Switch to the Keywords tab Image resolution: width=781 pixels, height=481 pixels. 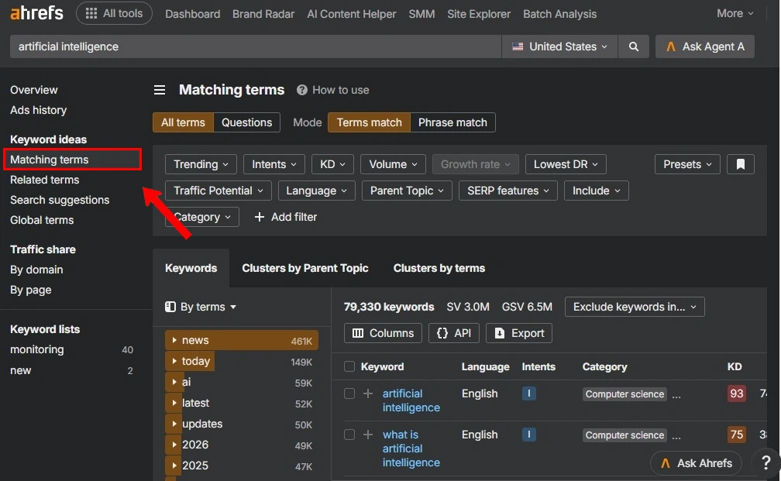coord(191,268)
